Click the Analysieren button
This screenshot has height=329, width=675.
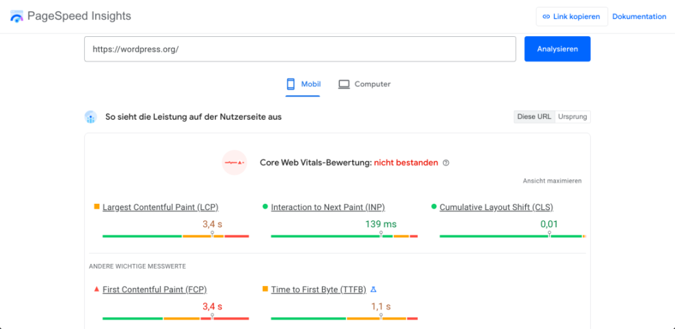557,49
